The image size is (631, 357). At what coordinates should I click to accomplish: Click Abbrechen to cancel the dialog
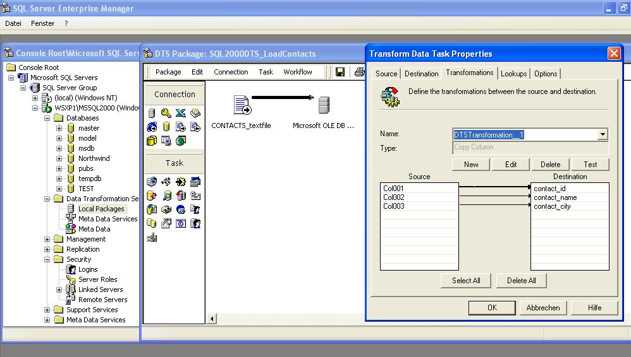(543, 308)
